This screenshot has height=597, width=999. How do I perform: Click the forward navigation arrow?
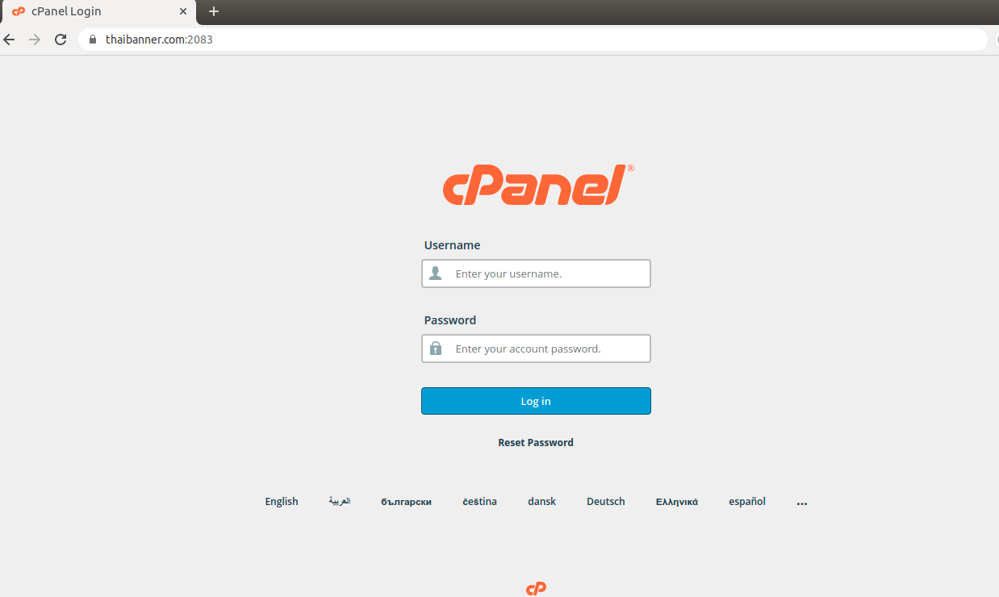coord(35,40)
